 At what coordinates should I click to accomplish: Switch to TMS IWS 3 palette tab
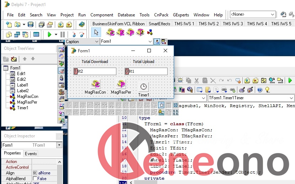233,24
